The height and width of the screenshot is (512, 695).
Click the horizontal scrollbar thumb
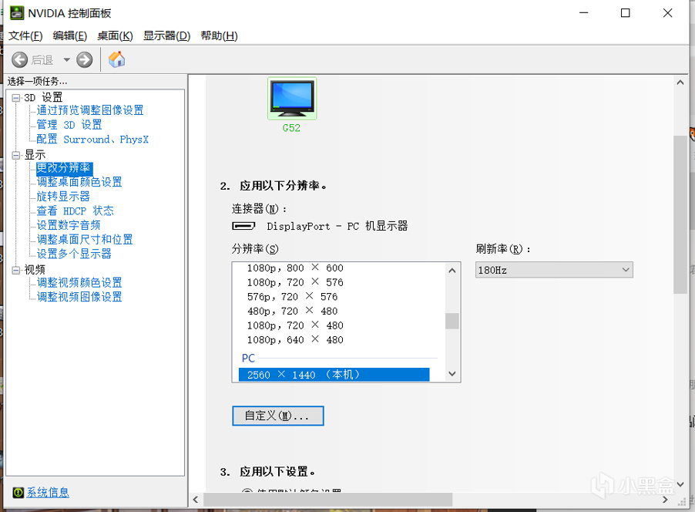(x=328, y=500)
